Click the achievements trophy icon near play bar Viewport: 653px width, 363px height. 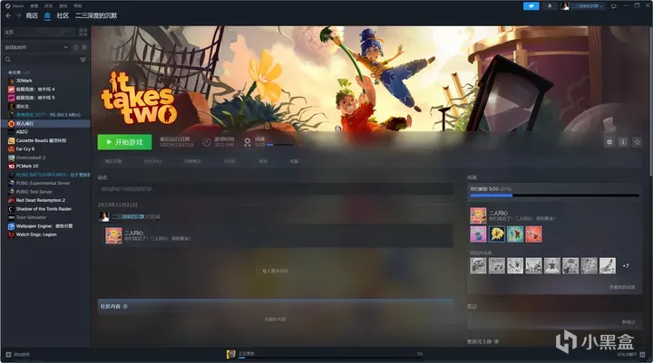(248, 142)
